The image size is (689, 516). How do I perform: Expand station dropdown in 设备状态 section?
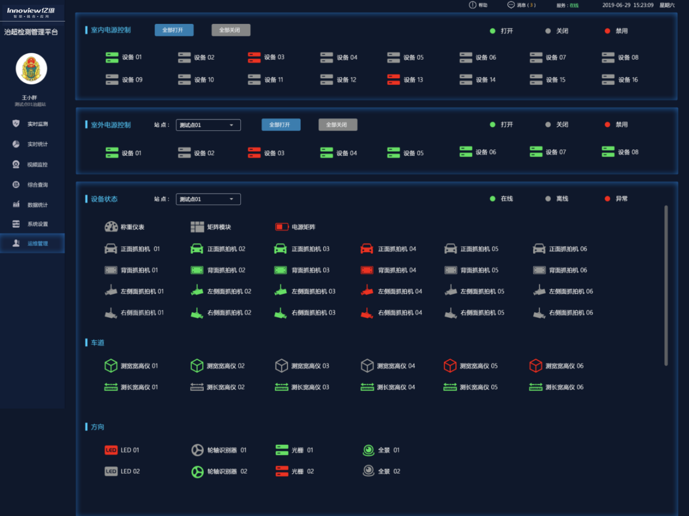click(208, 199)
